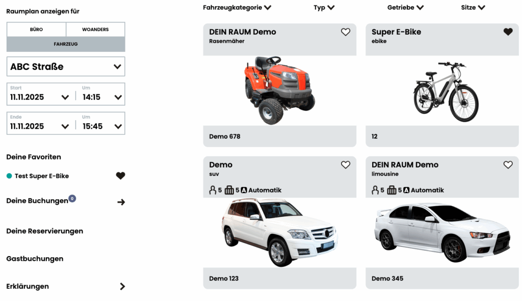Switch to the BÜRO tab
Screen dimensions: 522x301
[x=36, y=30]
